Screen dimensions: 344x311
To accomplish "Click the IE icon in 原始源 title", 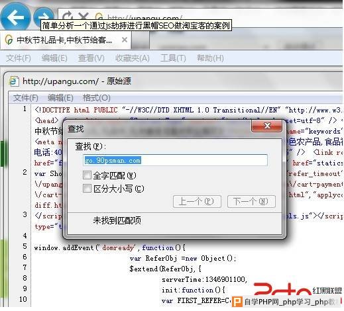I will tap(14, 81).
